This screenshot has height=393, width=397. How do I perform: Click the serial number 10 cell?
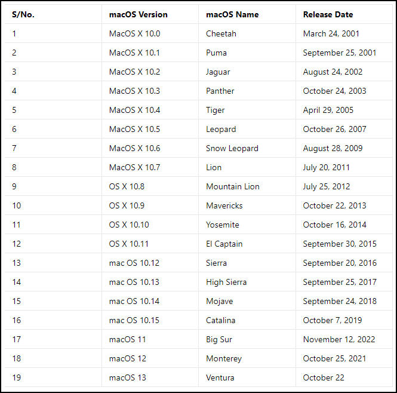(16, 205)
